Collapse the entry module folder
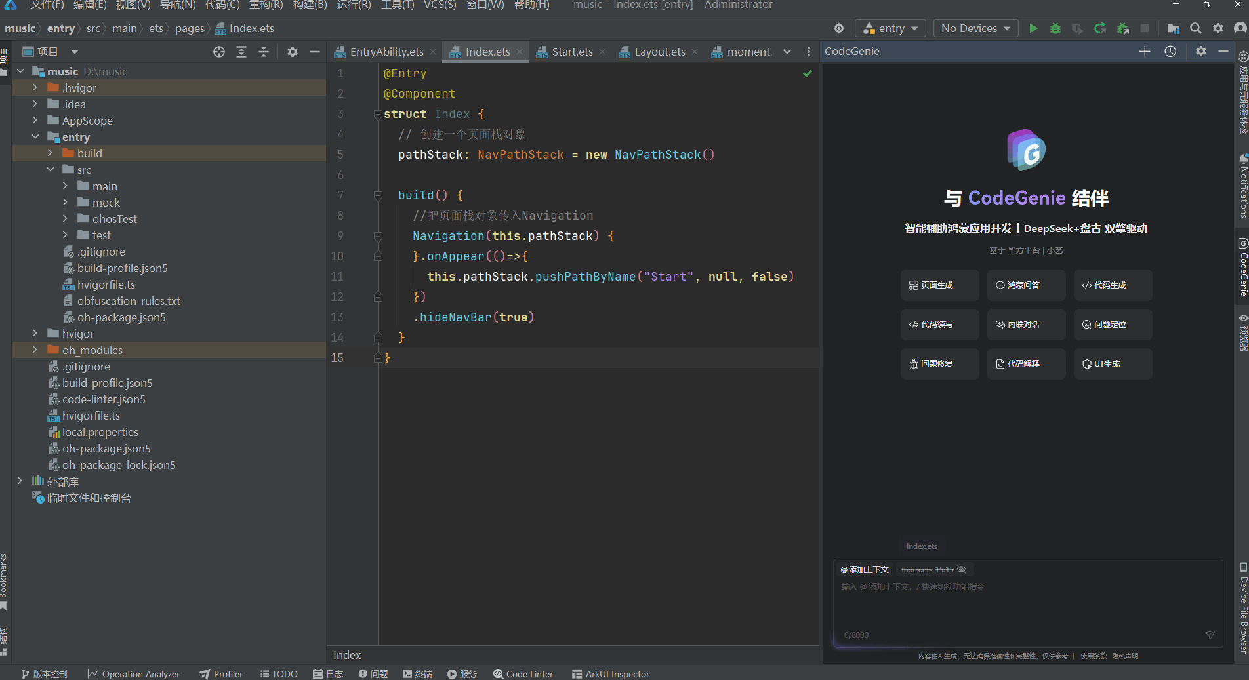The width and height of the screenshot is (1249, 680). (35, 136)
